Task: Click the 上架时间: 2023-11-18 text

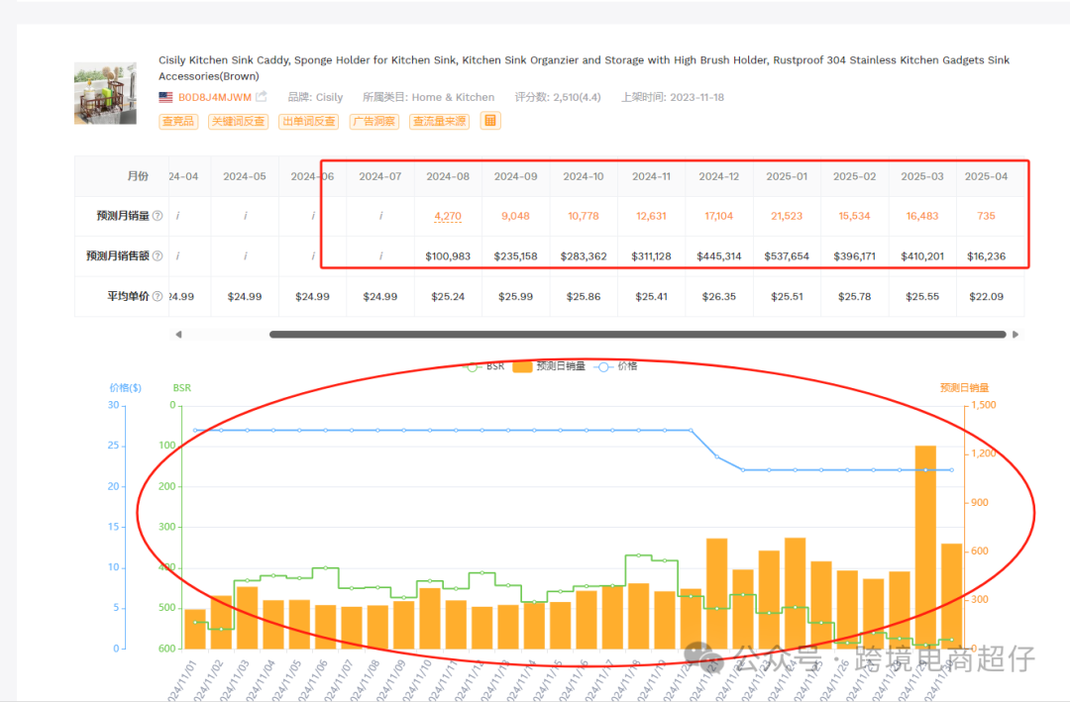Action: tap(672, 98)
